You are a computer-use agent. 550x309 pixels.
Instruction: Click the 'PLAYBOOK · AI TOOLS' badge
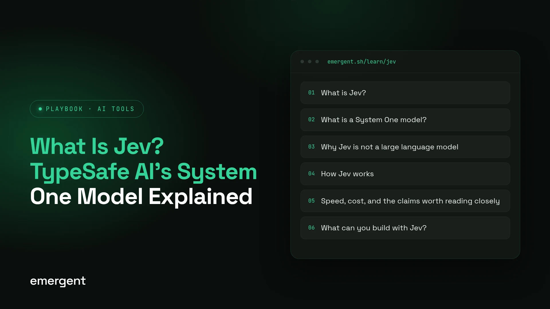coord(87,109)
